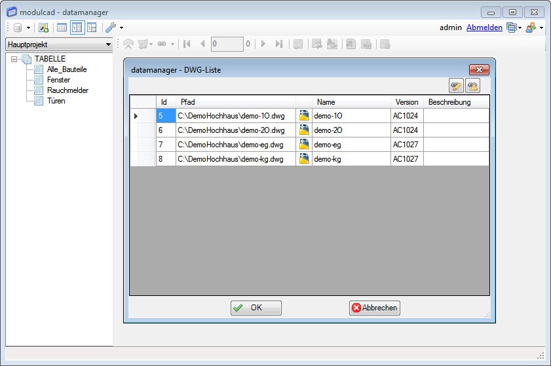Select the Id cell with value 7
Viewport: 551px width, 366px height.
(x=166, y=144)
